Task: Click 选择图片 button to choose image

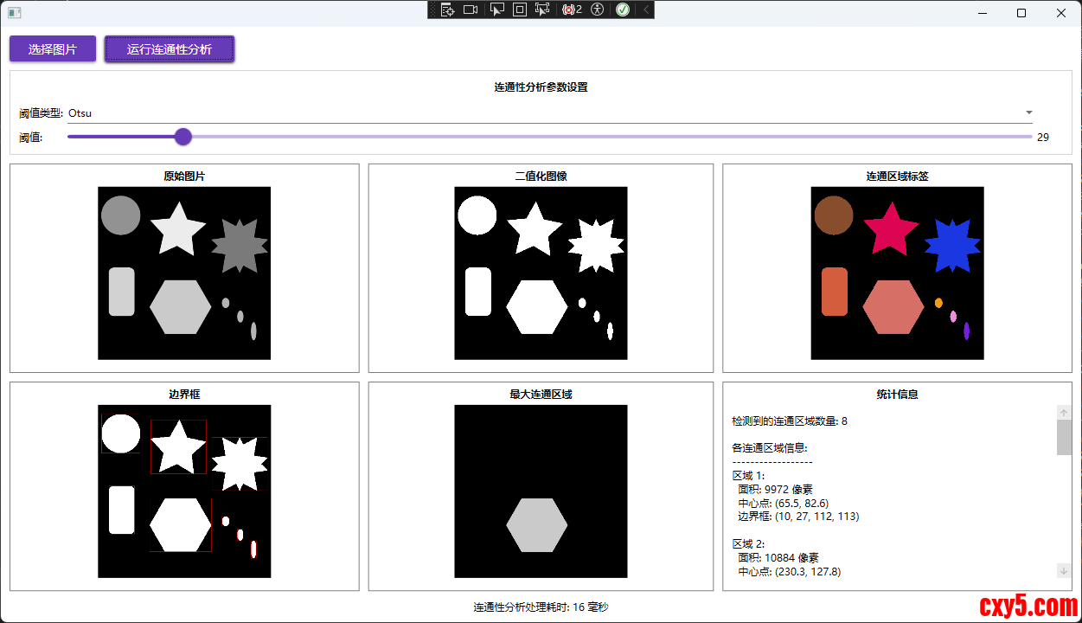Action: point(53,49)
